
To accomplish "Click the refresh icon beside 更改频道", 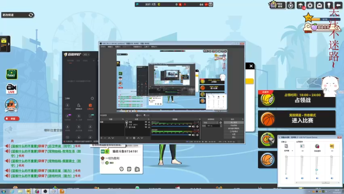I will 31,15.
